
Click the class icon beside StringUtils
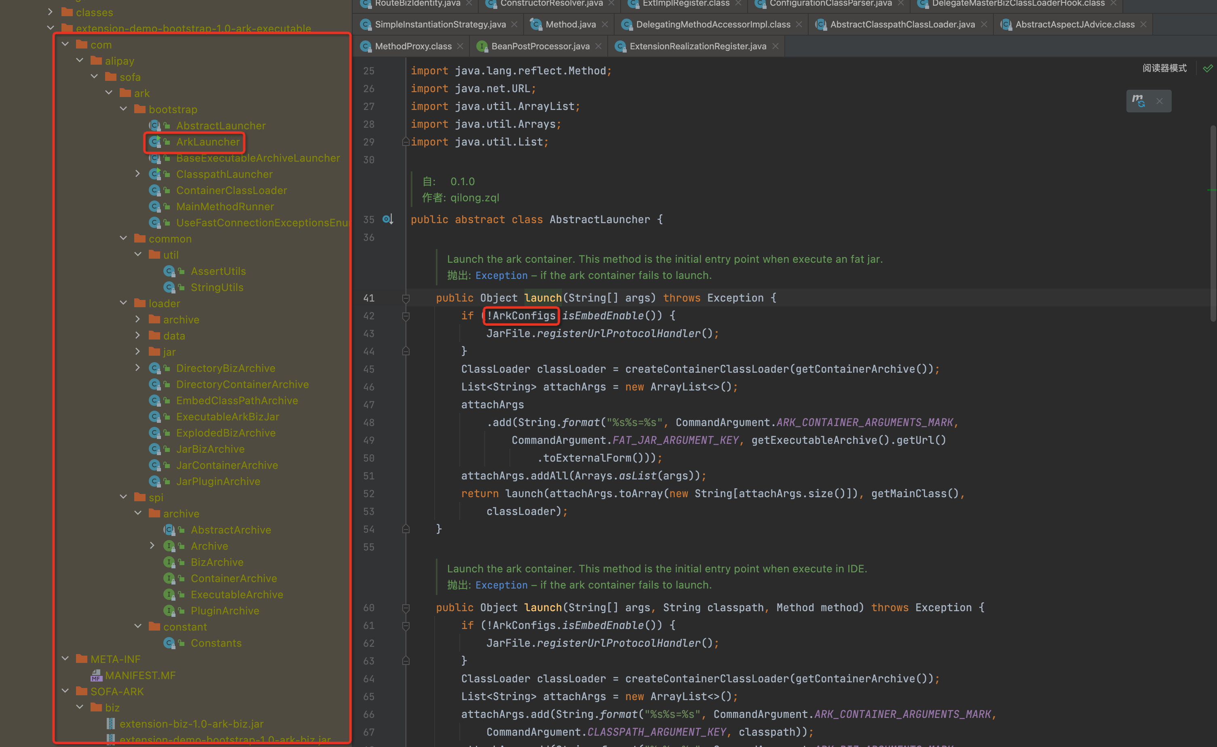(170, 287)
